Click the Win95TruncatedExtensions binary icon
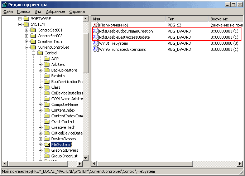The width and height of the screenshot is (245, 176). (x=96, y=49)
